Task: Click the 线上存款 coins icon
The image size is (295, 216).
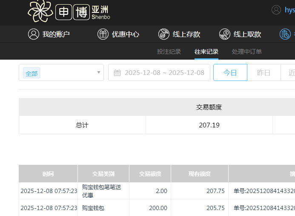Action: click(164, 35)
